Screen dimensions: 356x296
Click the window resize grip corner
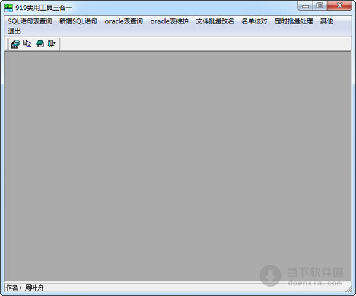[348, 289]
